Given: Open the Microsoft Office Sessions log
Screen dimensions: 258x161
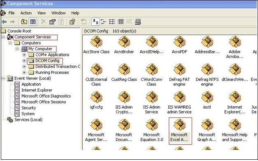Looking at the screenshot, I should coord(44,102).
